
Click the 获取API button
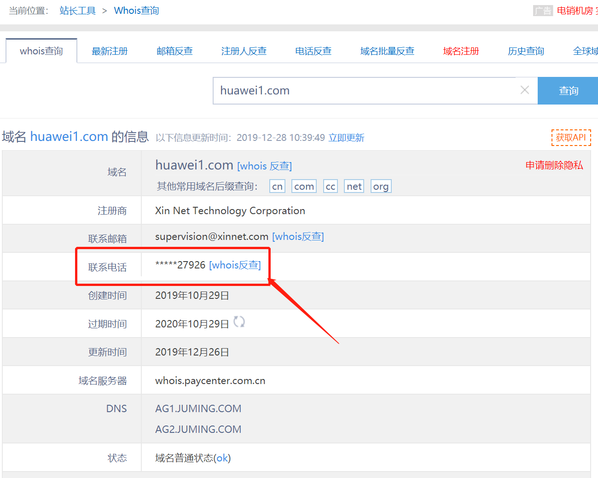click(571, 137)
